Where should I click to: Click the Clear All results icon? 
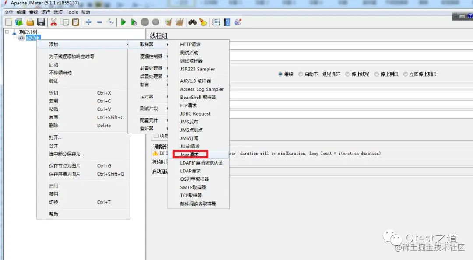tap(180, 22)
